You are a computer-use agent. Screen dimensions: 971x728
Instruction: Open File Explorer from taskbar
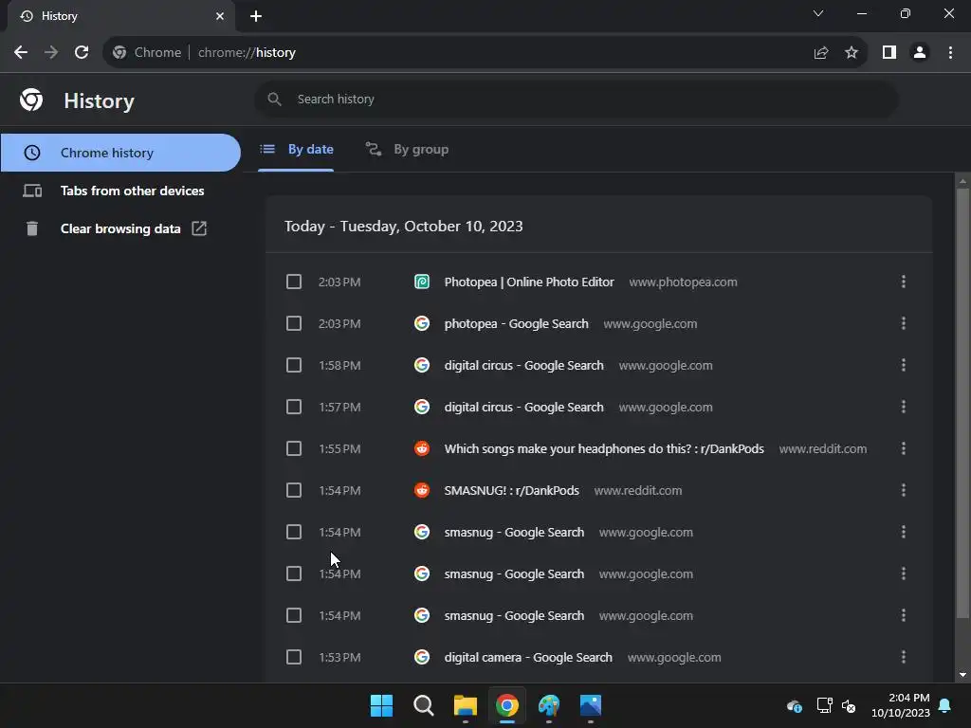(x=465, y=705)
